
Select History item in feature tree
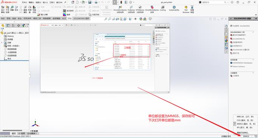tap(9, 36)
